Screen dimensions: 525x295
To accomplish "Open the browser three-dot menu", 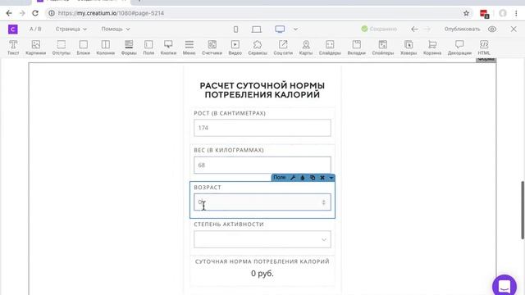I will 516,13.
